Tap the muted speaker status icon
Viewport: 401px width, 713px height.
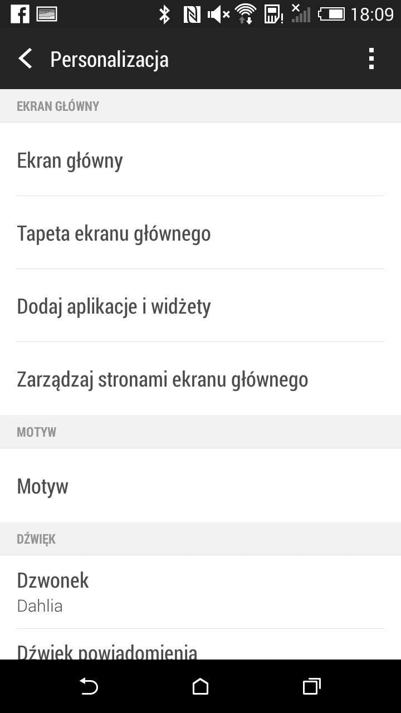(218, 14)
